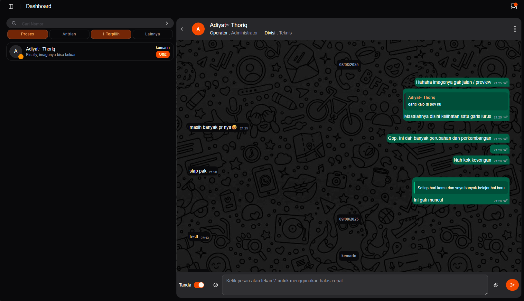Open the Adiyat~ Thoriq conversation row
Image resolution: width=524 pixels, height=301 pixels.
tap(90, 52)
